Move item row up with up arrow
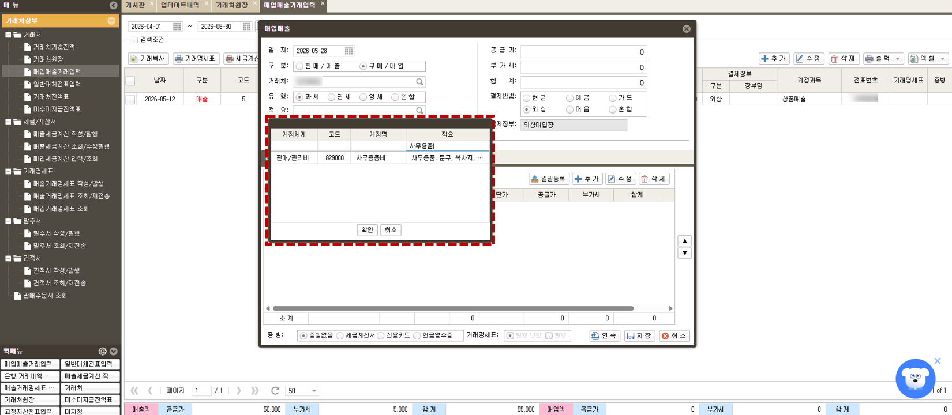 [x=684, y=241]
